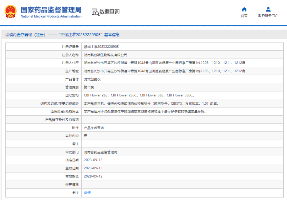The width and height of the screenshot is (287, 200).
Task: Open the 详情 link
Action: 87,192
